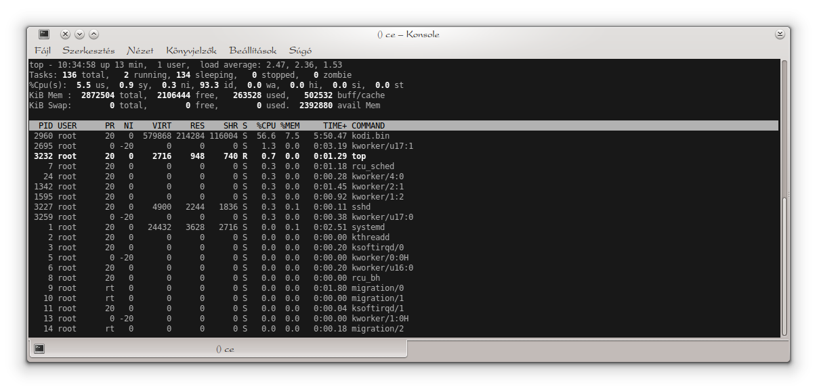
Task: Click the kworker/u16:0 process row
Action: [403, 268]
